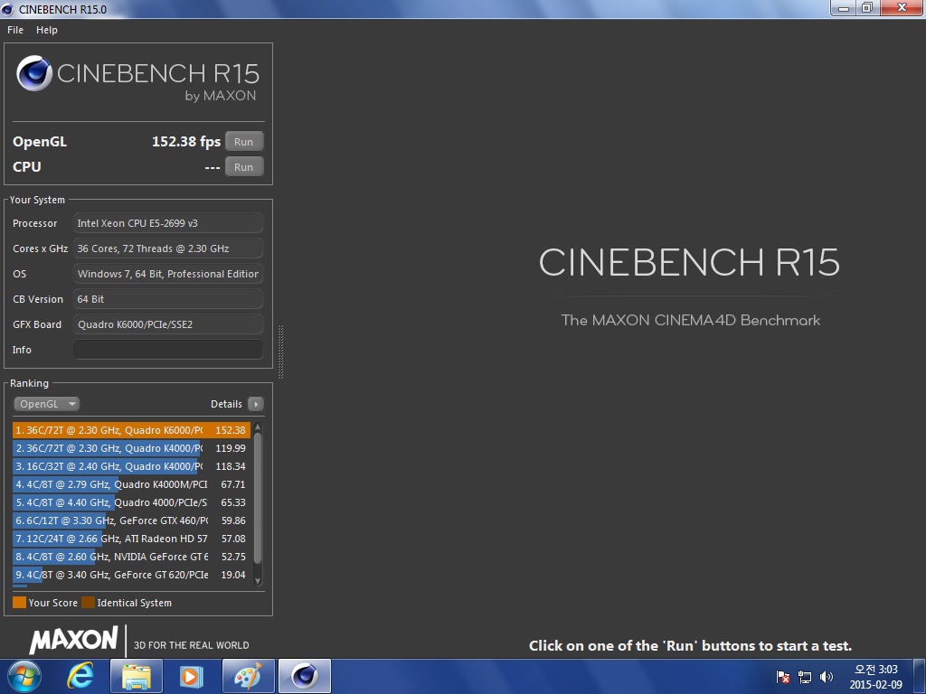Click ranking list scrollbar down arrow
Viewport: 926px width, 694px height.
[x=258, y=581]
